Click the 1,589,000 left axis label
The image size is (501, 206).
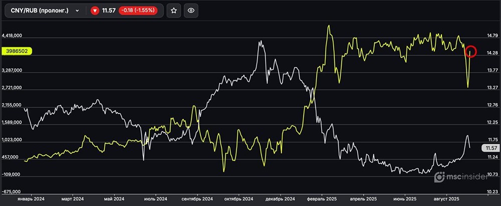point(12,122)
